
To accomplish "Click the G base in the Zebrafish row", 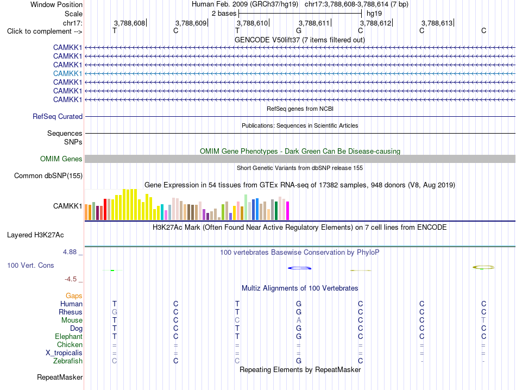I will [299, 361].
